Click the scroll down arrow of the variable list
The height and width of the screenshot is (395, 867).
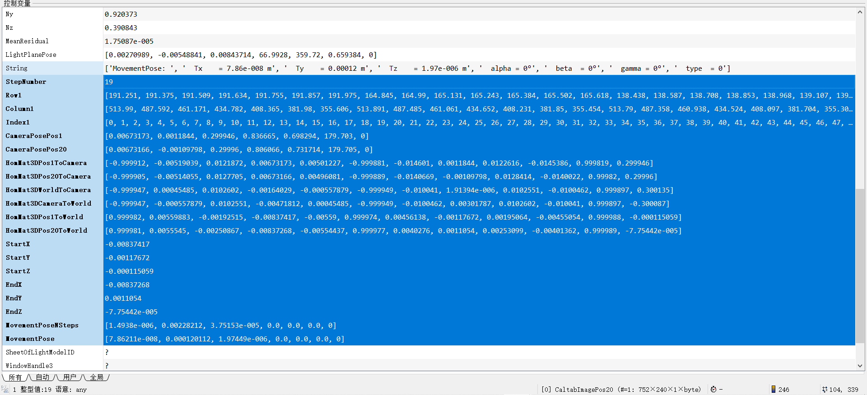tap(860, 366)
